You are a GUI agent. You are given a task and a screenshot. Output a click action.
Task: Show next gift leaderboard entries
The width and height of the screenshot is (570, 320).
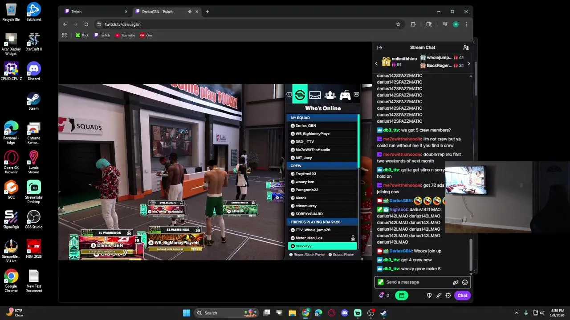468,64
